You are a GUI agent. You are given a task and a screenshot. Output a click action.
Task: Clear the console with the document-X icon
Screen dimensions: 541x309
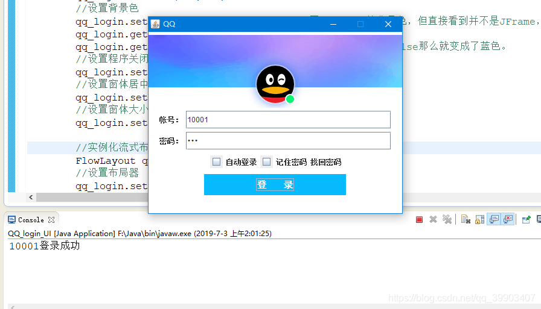466,219
